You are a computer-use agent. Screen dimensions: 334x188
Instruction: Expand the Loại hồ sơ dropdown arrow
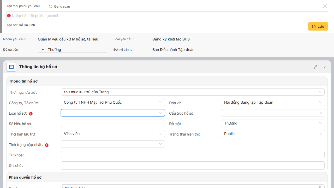[160, 113]
